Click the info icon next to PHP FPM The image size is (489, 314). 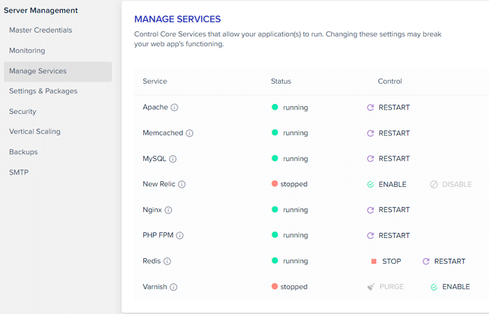[180, 236]
